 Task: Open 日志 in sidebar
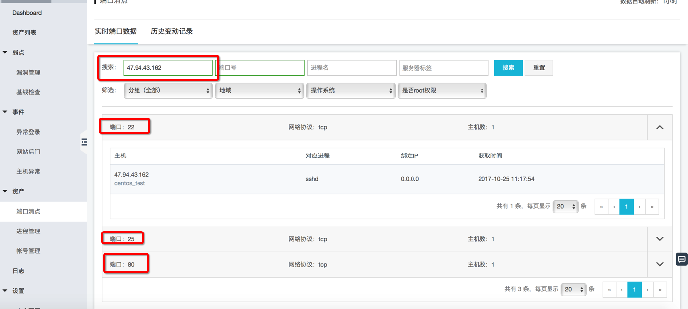[x=18, y=271]
